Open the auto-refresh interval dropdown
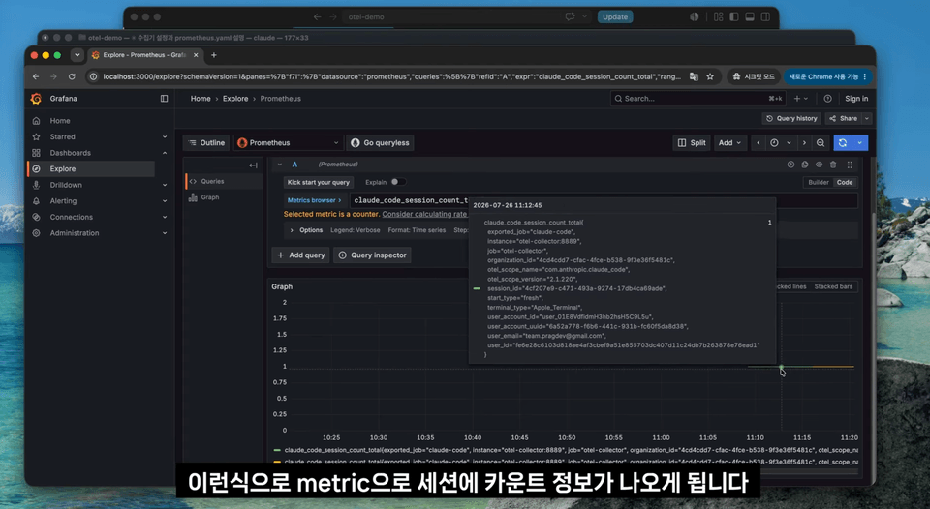This screenshot has width=930, height=509. click(x=860, y=143)
